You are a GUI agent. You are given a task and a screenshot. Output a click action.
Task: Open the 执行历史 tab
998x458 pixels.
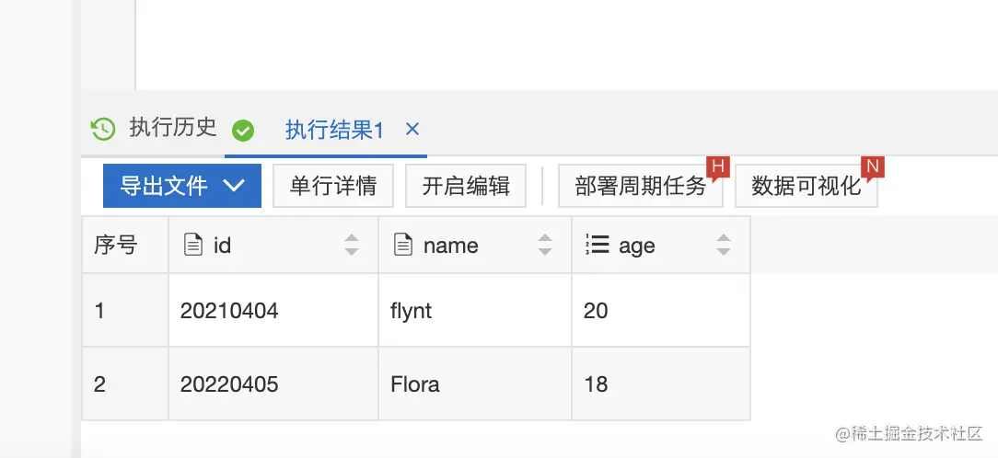(172, 128)
